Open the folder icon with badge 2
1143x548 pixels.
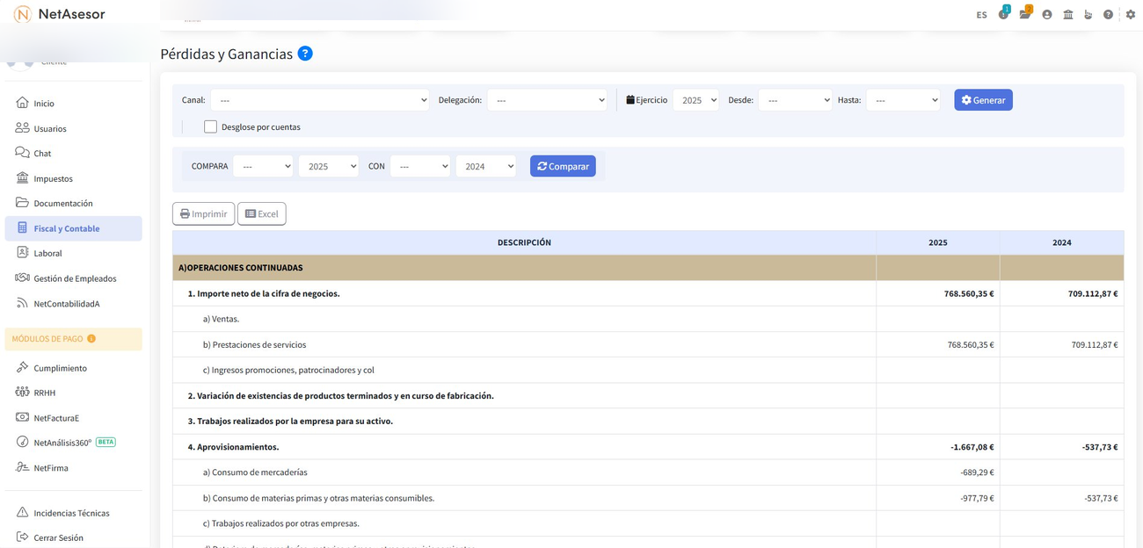click(1024, 14)
